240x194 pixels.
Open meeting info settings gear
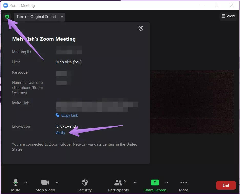click(141, 28)
